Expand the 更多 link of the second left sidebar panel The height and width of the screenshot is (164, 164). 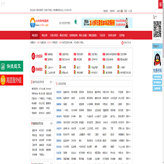(51, 123)
